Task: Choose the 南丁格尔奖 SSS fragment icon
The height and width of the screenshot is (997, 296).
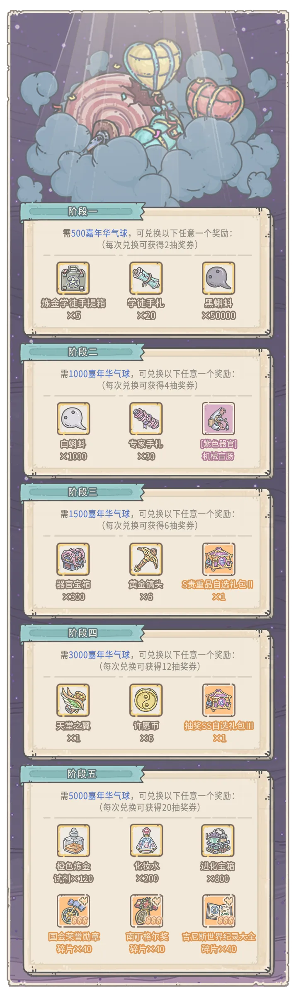Action: [146, 911]
